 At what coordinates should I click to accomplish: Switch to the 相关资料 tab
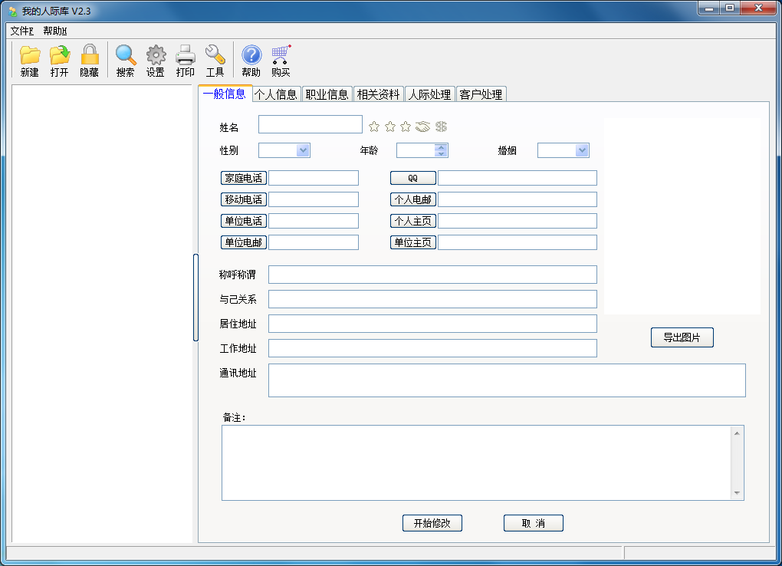(379, 94)
